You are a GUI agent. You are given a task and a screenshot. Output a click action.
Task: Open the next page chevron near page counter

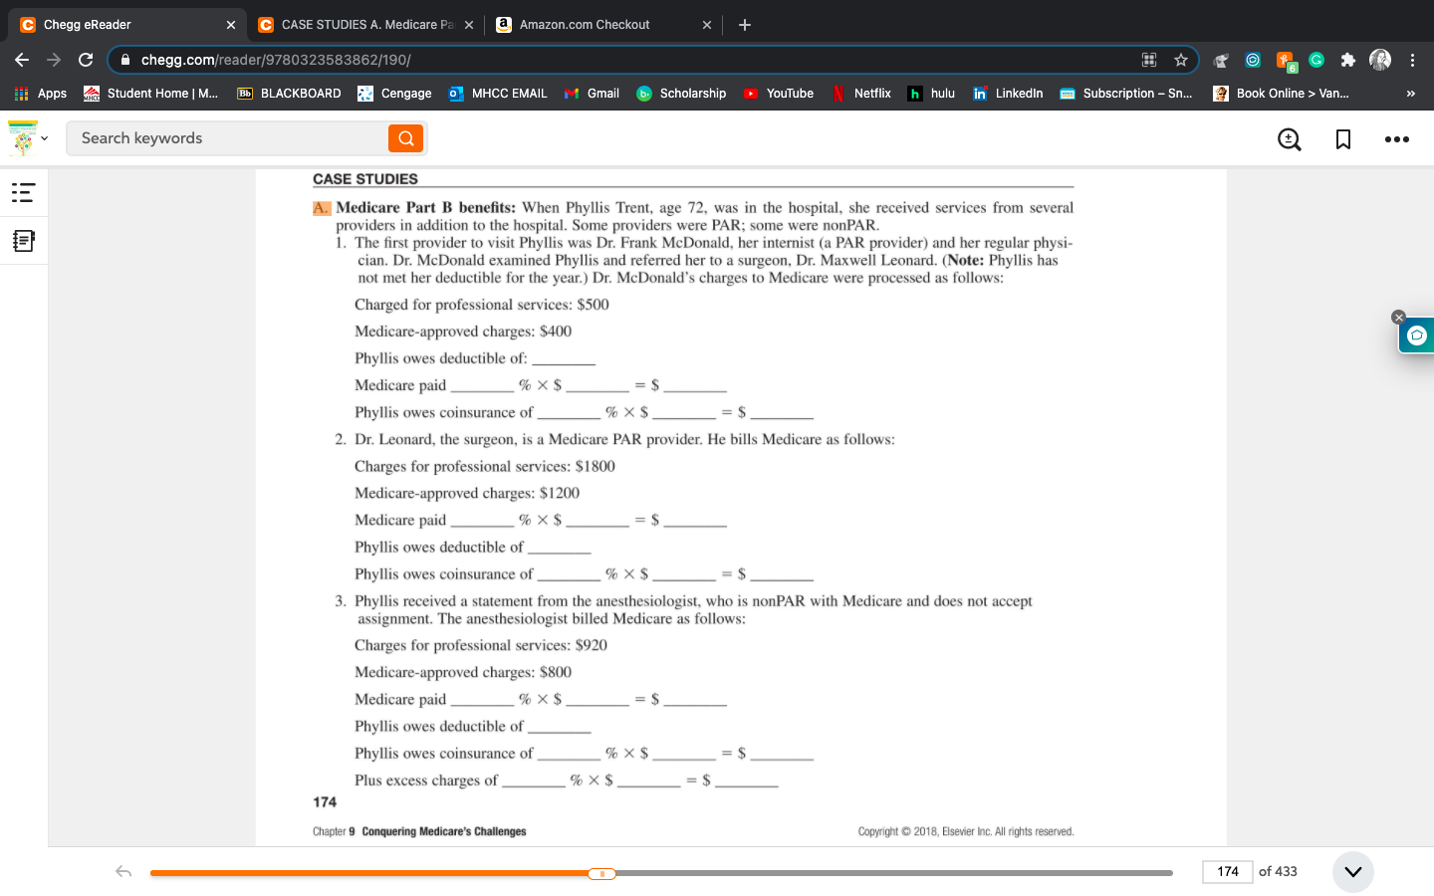[1352, 871]
